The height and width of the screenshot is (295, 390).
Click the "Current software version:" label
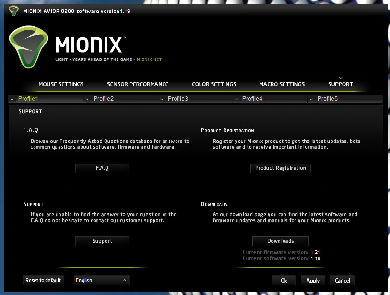point(275,259)
